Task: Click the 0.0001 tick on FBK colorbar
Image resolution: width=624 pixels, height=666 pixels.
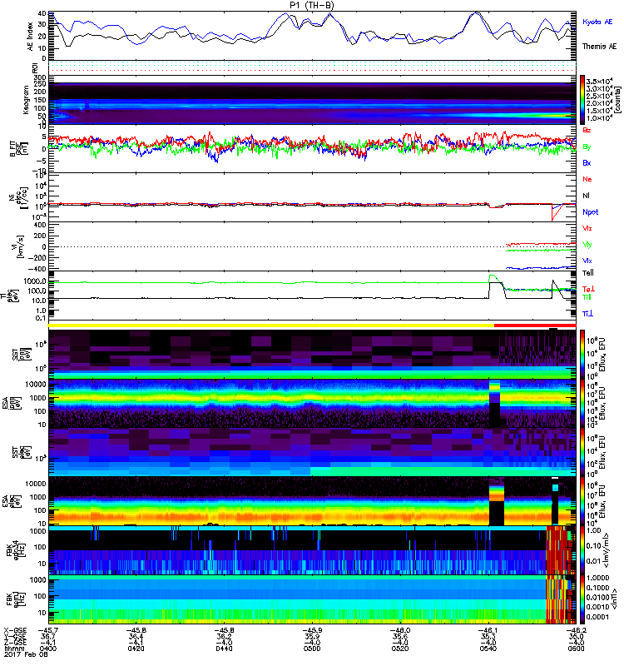Action: (597, 617)
